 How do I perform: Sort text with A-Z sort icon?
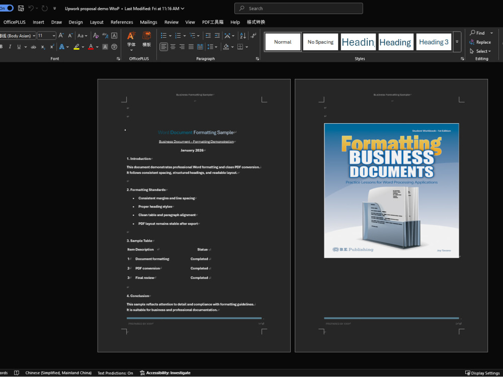pos(243,36)
